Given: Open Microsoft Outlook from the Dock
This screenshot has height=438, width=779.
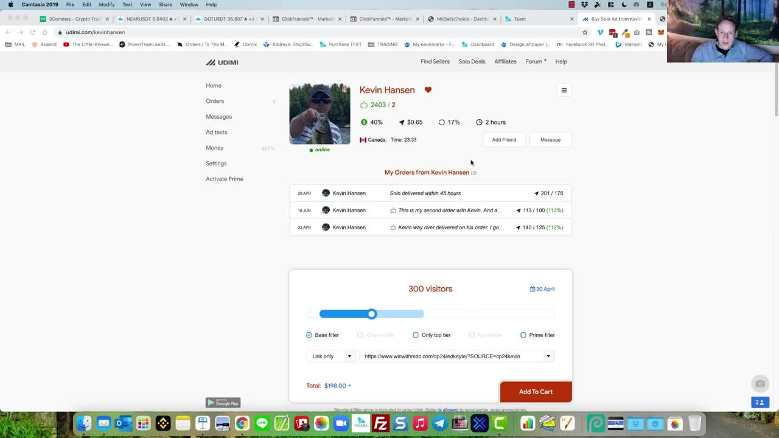Looking at the screenshot, I should (124, 423).
